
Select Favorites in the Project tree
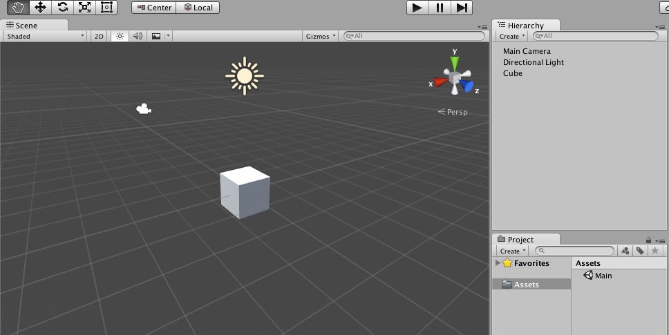pyautogui.click(x=531, y=263)
